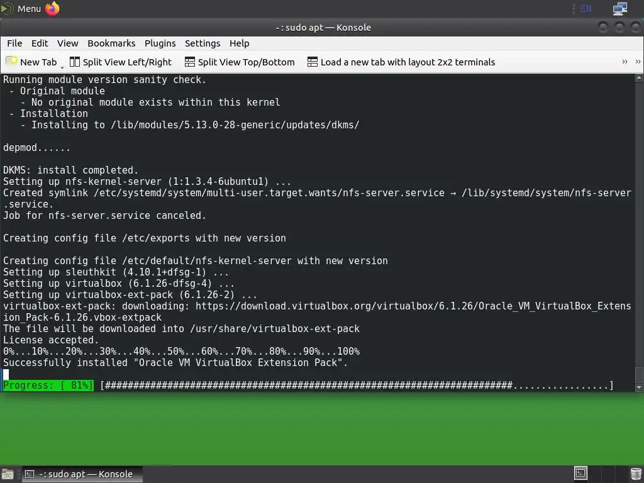Click the terminal cursor block
This screenshot has width=644, height=483.
tap(6, 374)
